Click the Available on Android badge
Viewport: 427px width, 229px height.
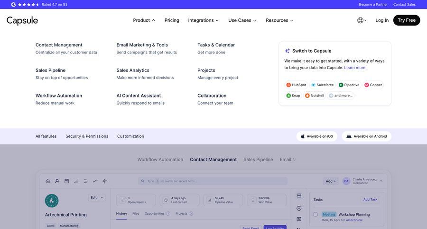(x=366, y=136)
